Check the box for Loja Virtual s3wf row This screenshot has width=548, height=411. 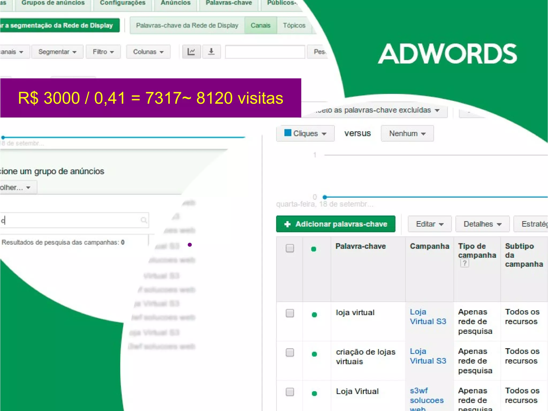(290, 392)
